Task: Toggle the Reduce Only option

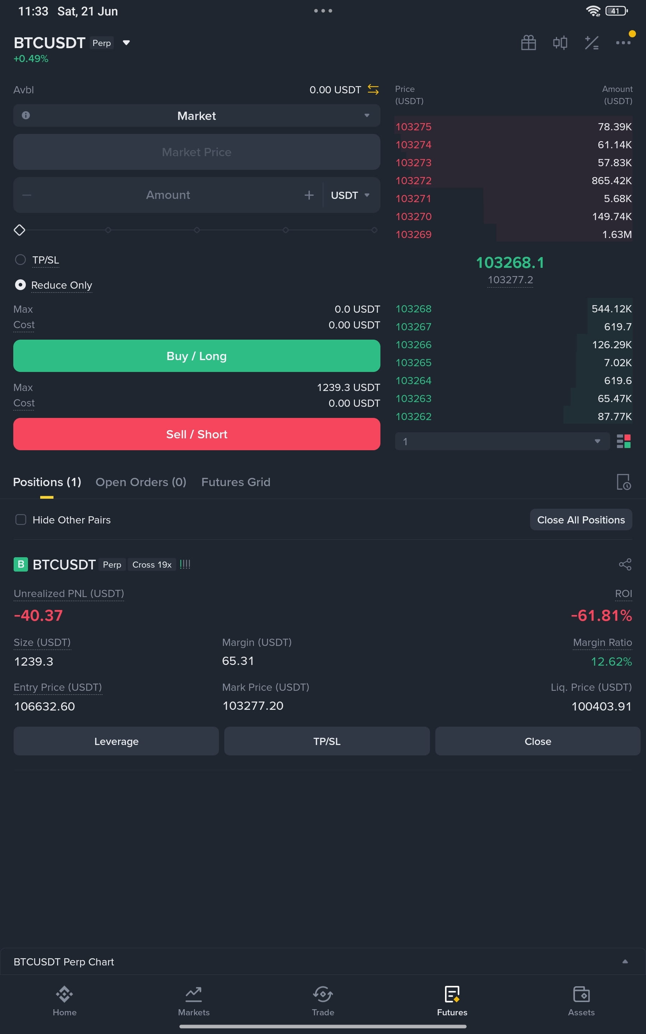Action: click(x=20, y=285)
